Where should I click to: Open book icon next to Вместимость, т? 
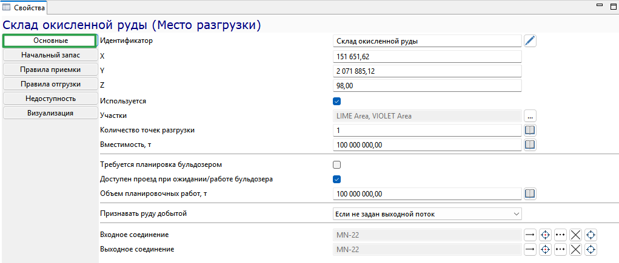530,145
